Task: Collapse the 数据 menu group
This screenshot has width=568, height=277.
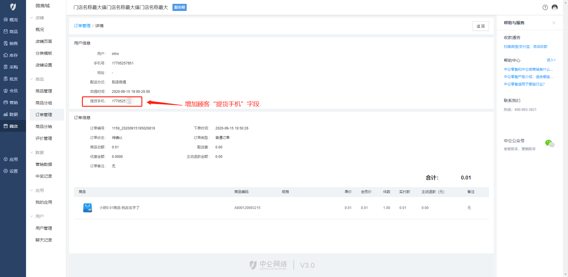Action: click(32, 153)
